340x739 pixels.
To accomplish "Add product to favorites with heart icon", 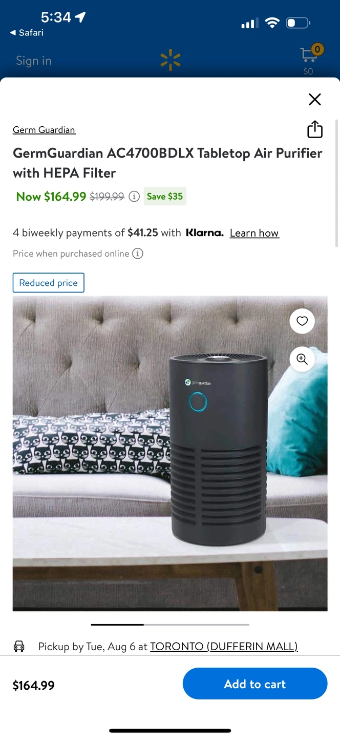I will click(302, 321).
